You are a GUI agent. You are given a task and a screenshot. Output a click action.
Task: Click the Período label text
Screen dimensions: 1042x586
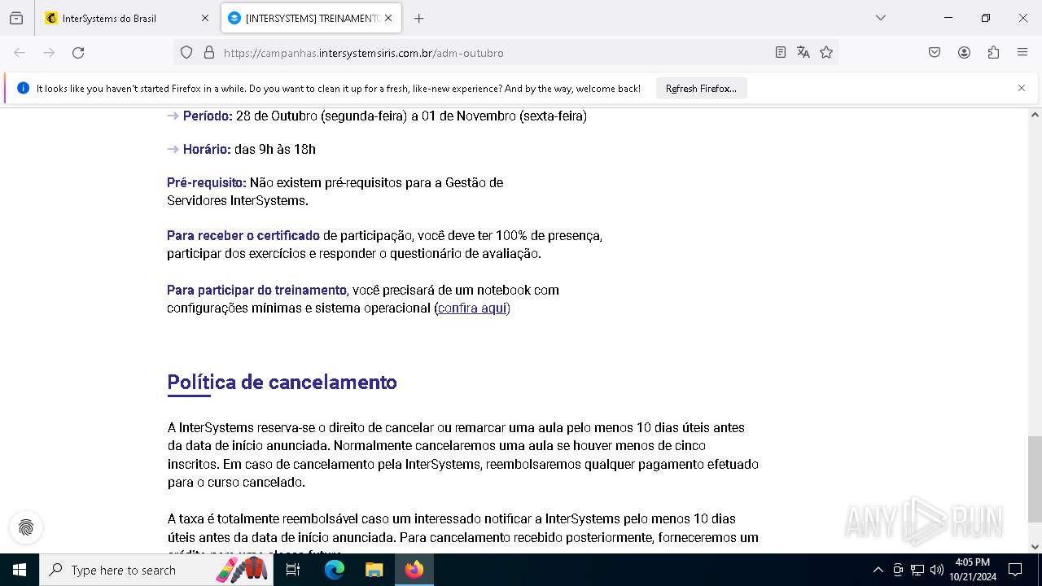pos(208,116)
